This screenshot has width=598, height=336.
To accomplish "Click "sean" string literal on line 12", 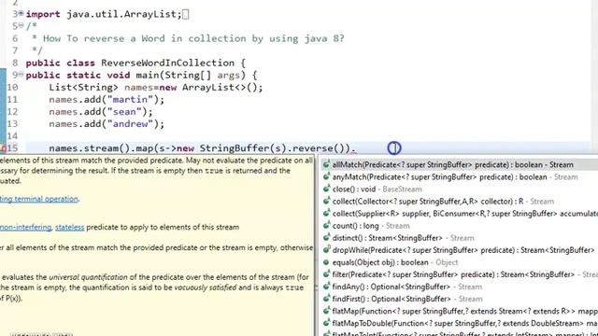I will click(124, 112).
